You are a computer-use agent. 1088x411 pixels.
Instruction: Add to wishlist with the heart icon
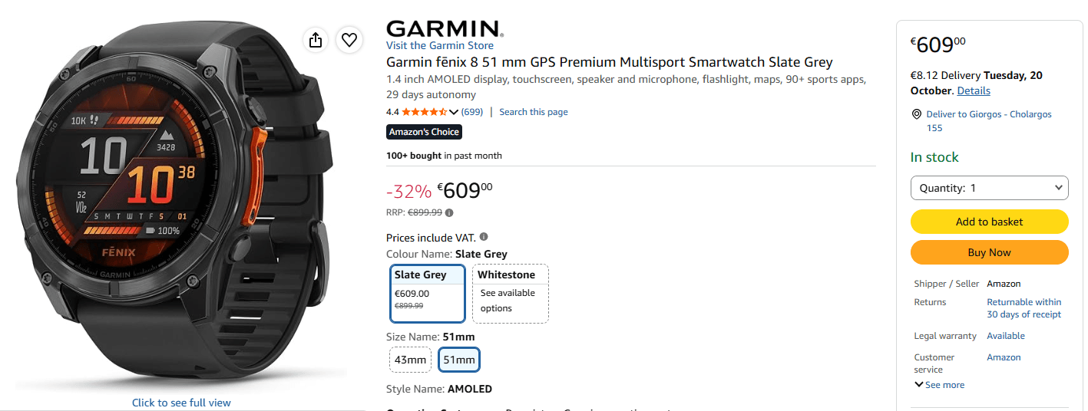click(x=349, y=40)
